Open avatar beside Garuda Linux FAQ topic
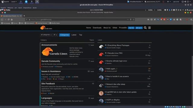The height and width of the screenshot is (108, 193). pyautogui.click(x=101, y=54)
